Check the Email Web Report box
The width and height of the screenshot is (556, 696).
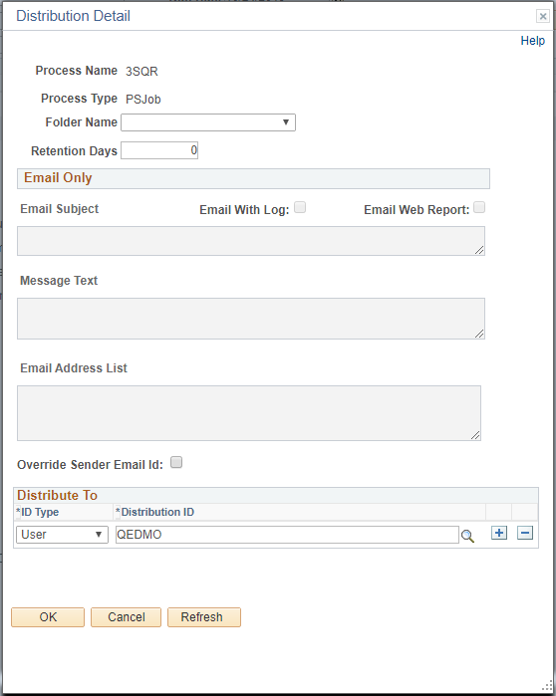tap(479, 207)
